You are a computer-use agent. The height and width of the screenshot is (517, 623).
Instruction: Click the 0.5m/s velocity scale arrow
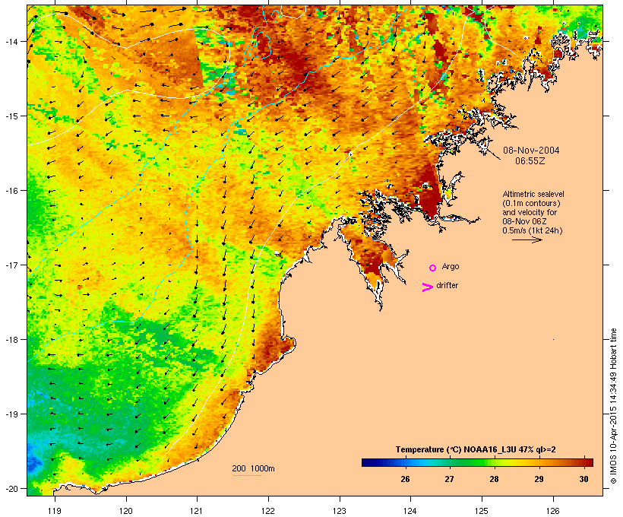[527, 239]
